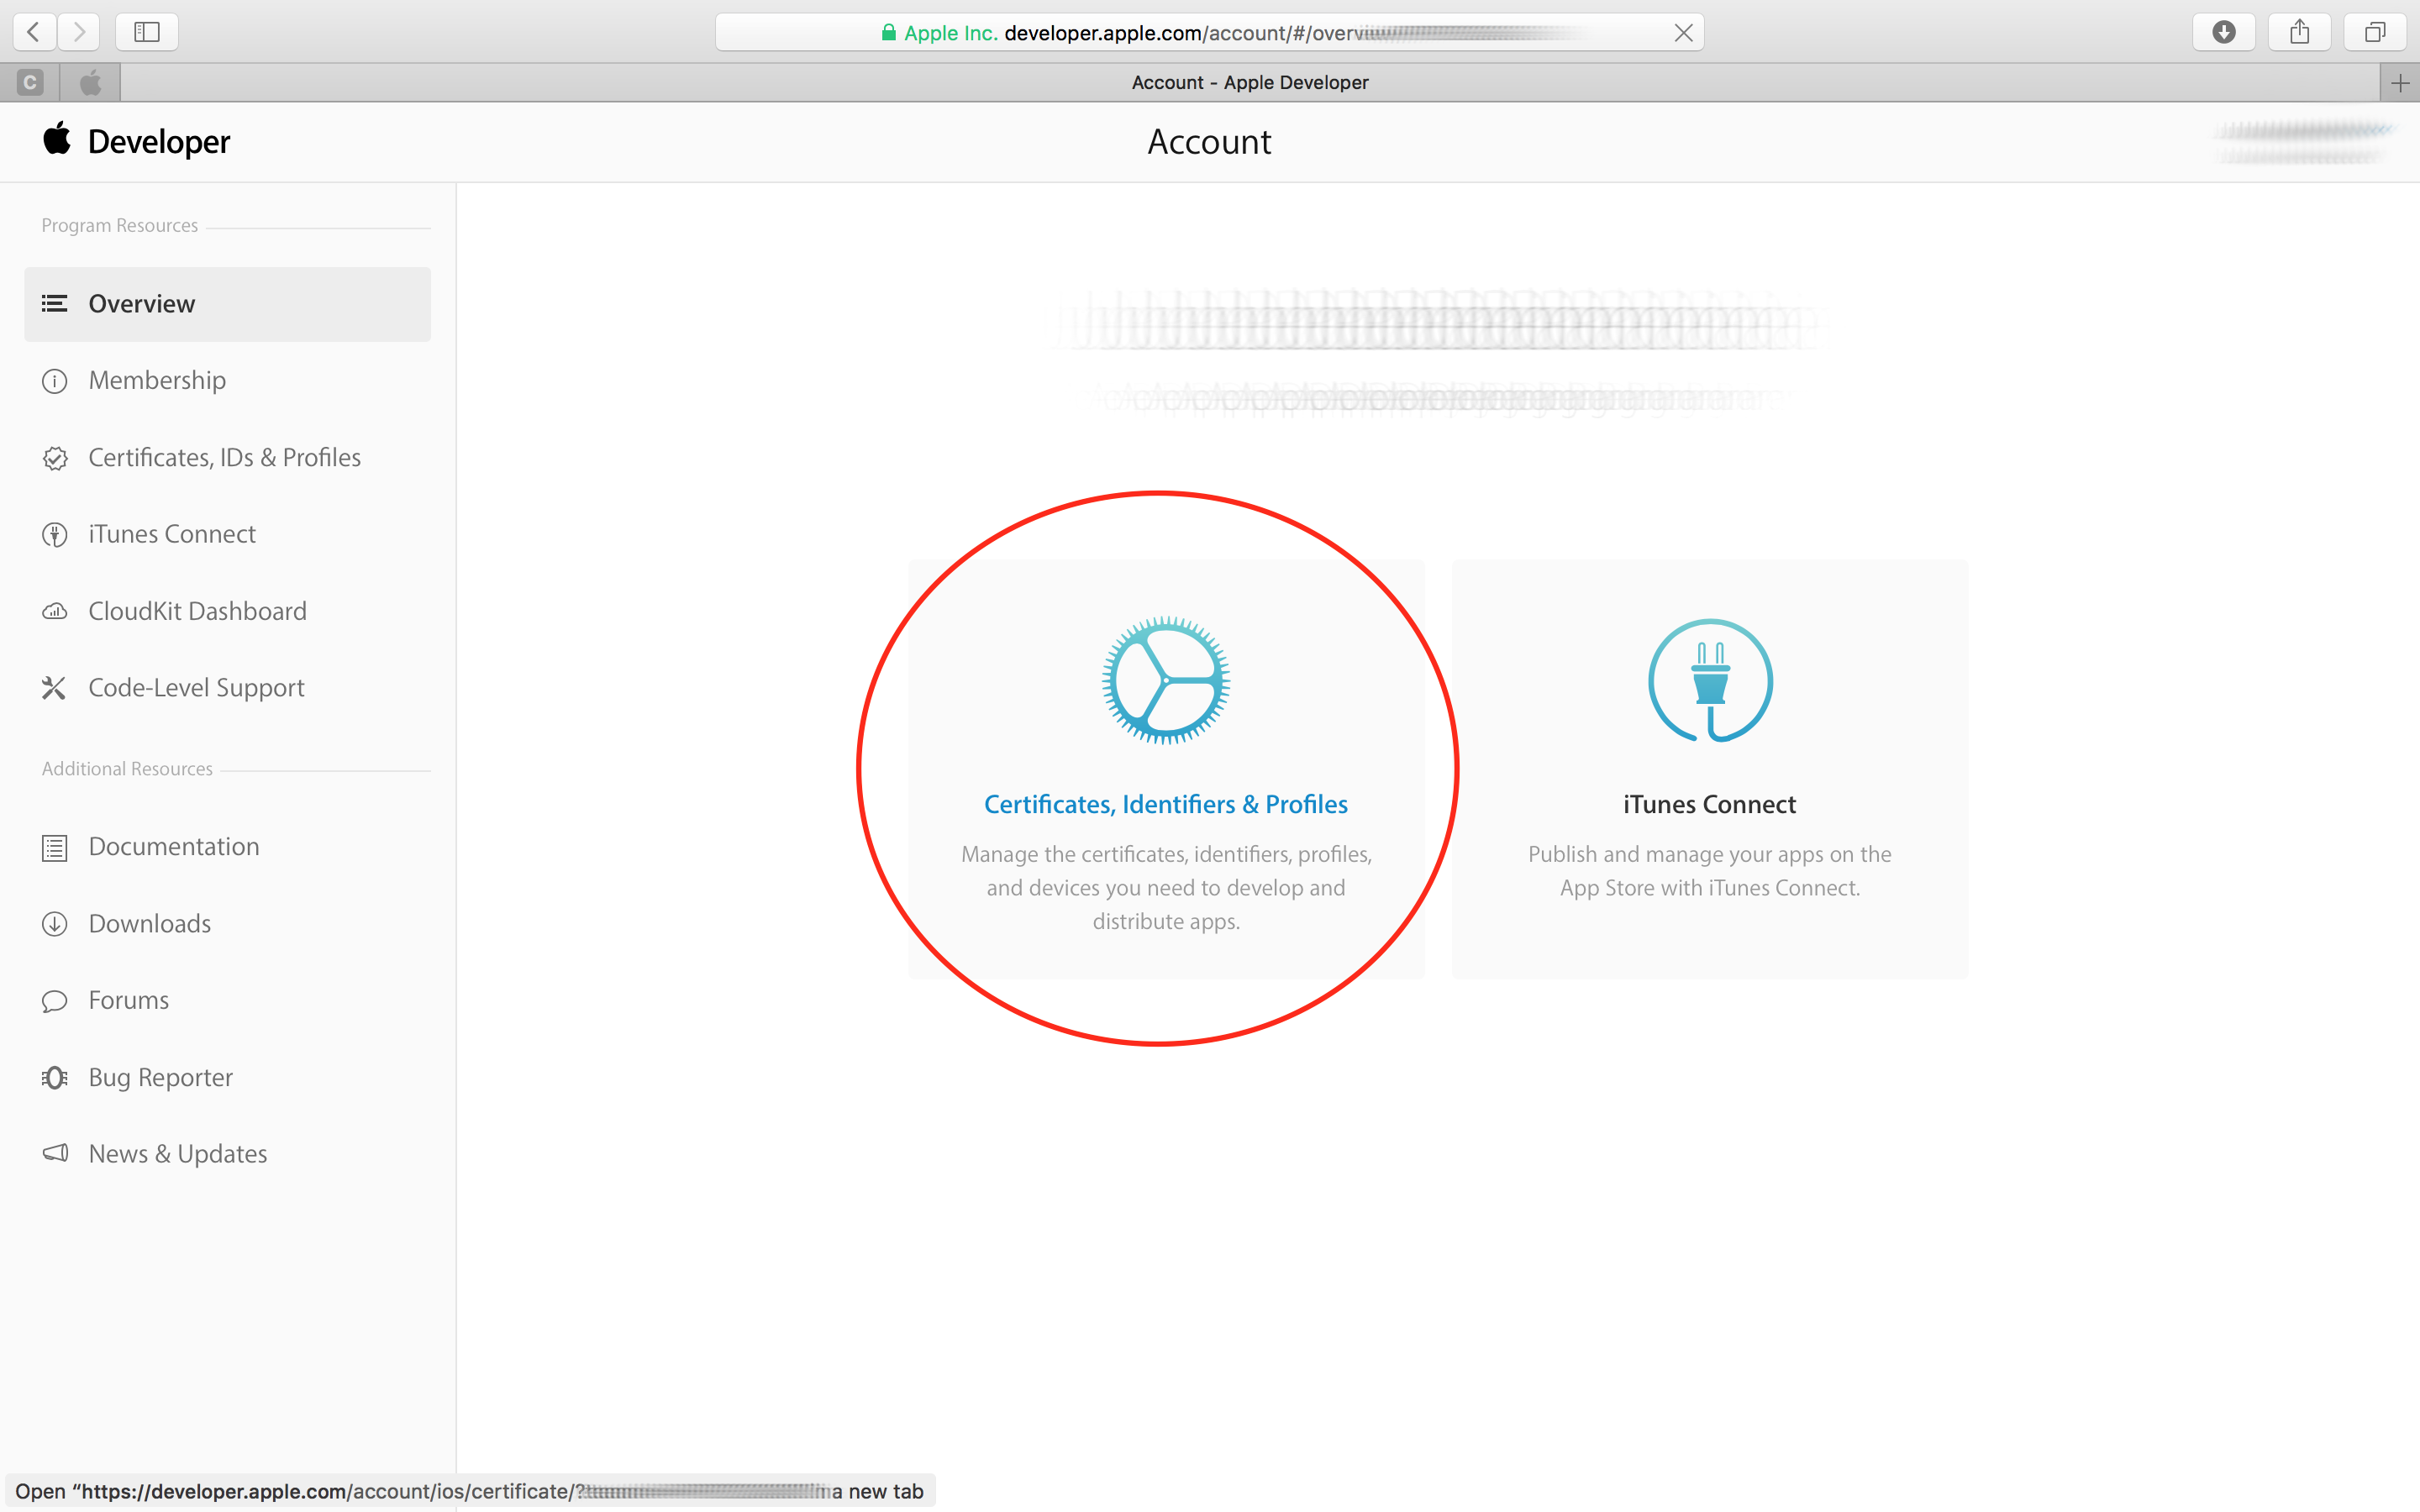Open Membership in the sidebar
The height and width of the screenshot is (1512, 2420).
click(157, 380)
